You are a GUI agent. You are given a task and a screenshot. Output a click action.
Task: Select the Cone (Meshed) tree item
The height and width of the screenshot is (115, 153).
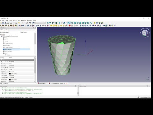9,47
